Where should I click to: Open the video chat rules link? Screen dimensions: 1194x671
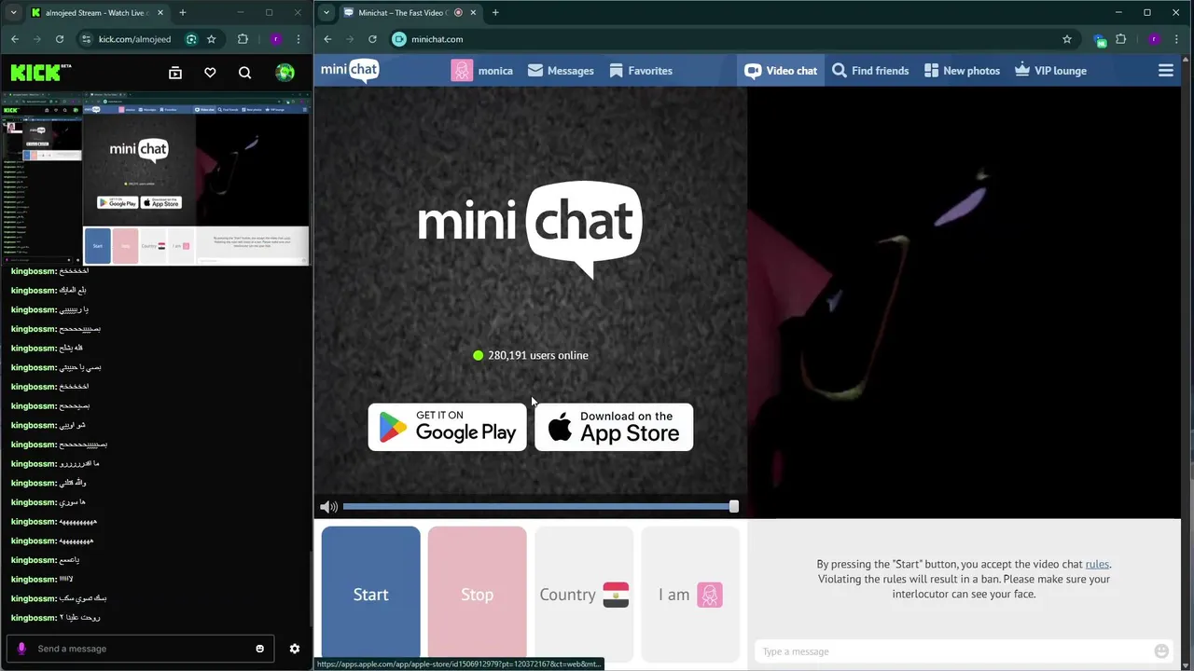pyautogui.click(x=1097, y=564)
